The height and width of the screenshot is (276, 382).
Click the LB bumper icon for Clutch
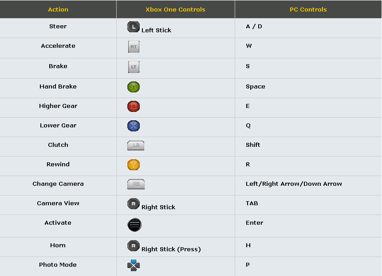[136, 146]
